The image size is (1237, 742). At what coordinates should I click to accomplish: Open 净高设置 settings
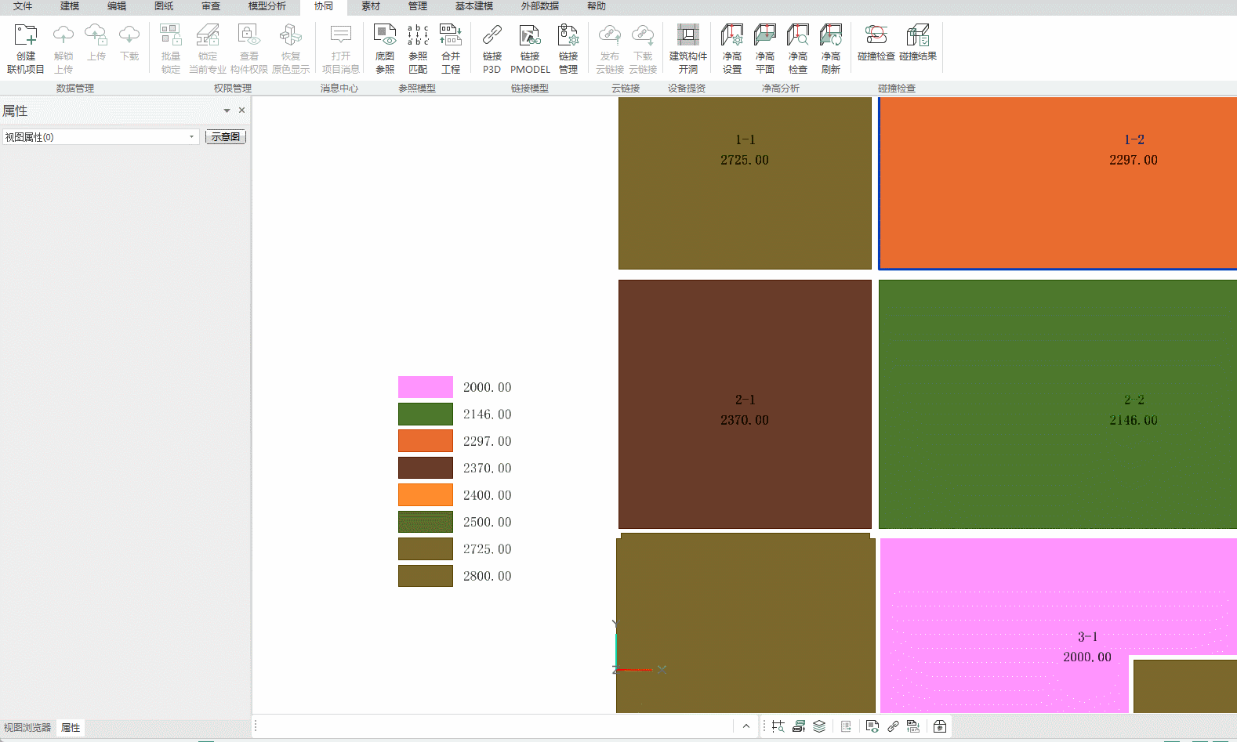click(732, 47)
